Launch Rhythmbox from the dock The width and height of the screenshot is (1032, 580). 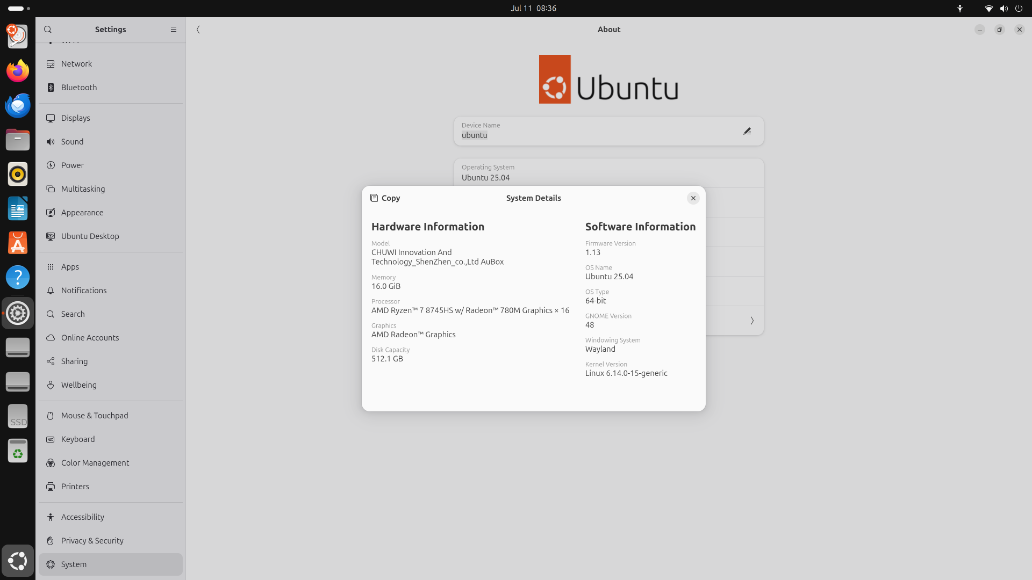coord(18,174)
